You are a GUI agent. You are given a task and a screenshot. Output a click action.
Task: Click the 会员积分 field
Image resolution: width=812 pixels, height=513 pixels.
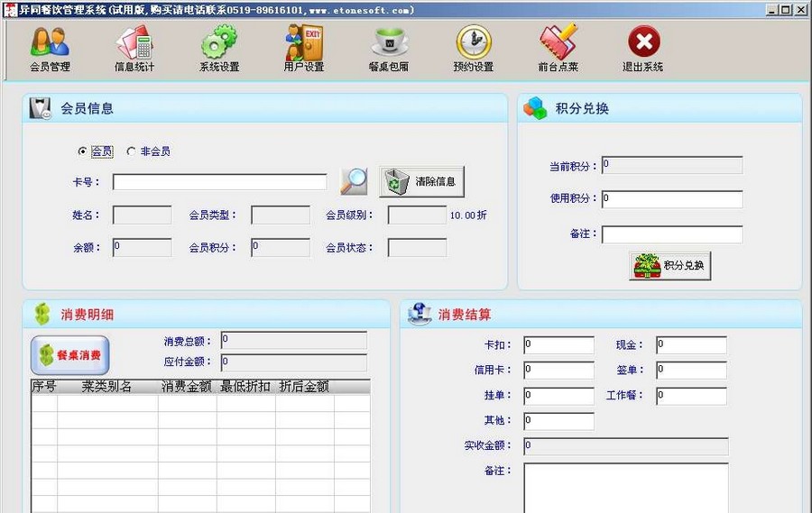pyautogui.click(x=281, y=247)
